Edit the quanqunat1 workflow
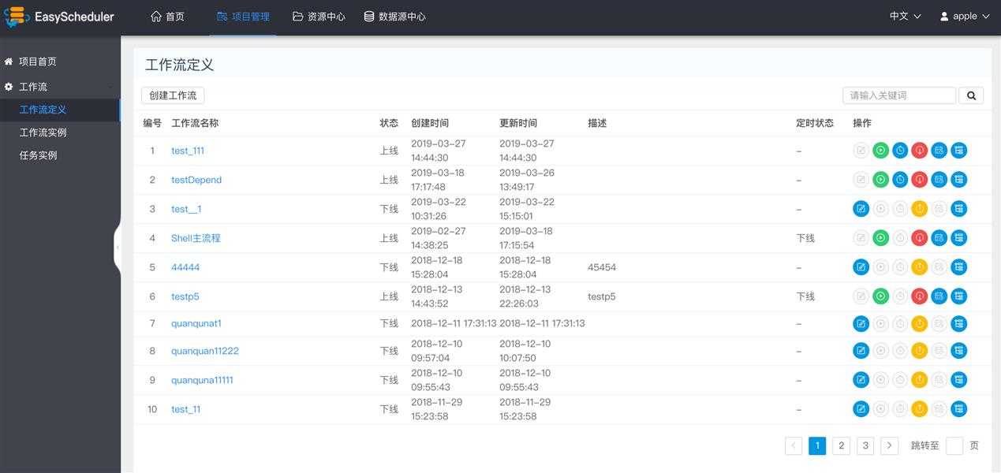This screenshot has height=473, width=1001. (x=861, y=324)
